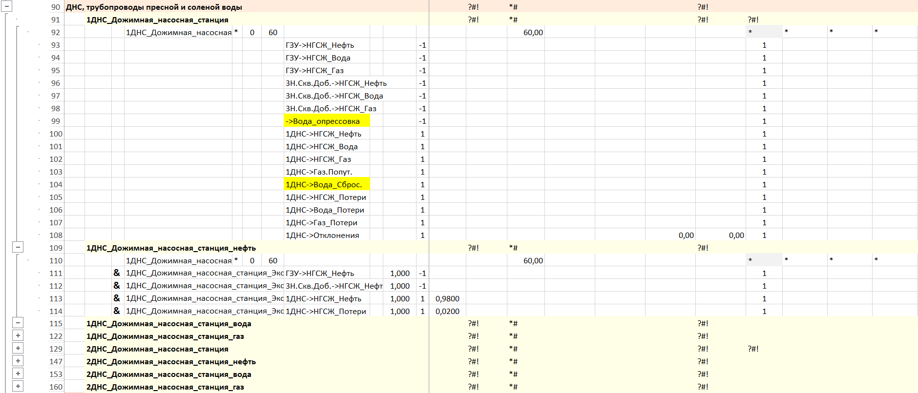The image size is (918, 393).
Task: Click the plus outline button beside row 122
Action: (18, 335)
